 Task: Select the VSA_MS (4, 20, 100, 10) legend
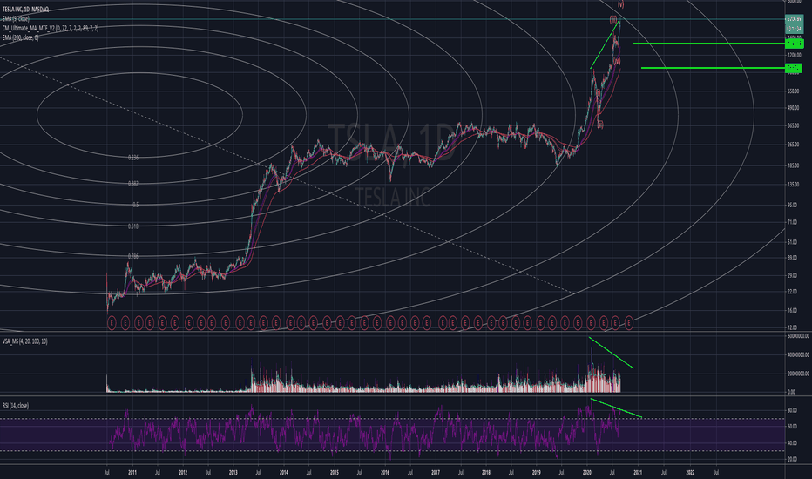pyautogui.click(x=25, y=341)
